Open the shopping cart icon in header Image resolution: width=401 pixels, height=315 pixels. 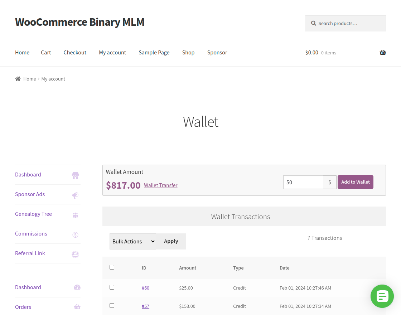coord(383,52)
